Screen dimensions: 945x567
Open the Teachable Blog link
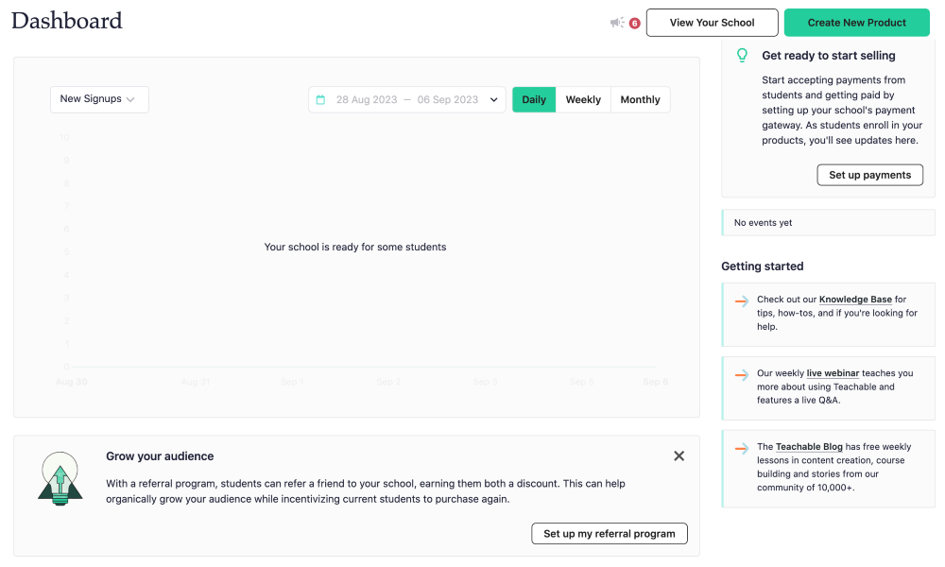point(809,446)
